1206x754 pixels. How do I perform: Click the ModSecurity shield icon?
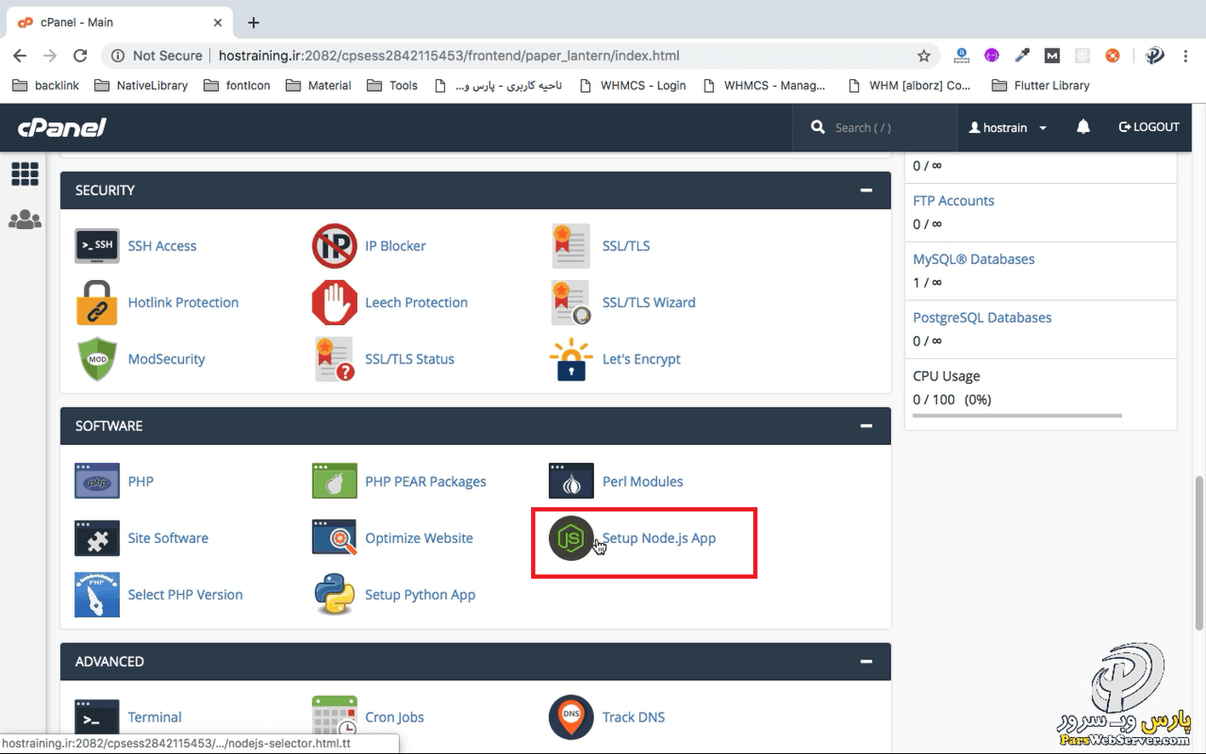click(97, 360)
